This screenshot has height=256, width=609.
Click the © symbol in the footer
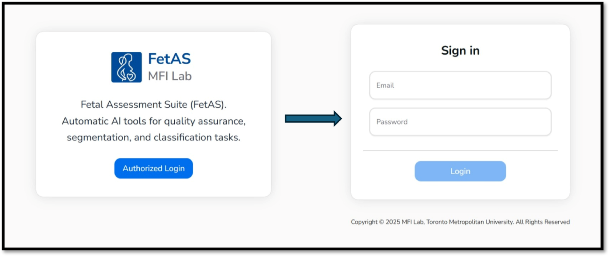coord(381,222)
